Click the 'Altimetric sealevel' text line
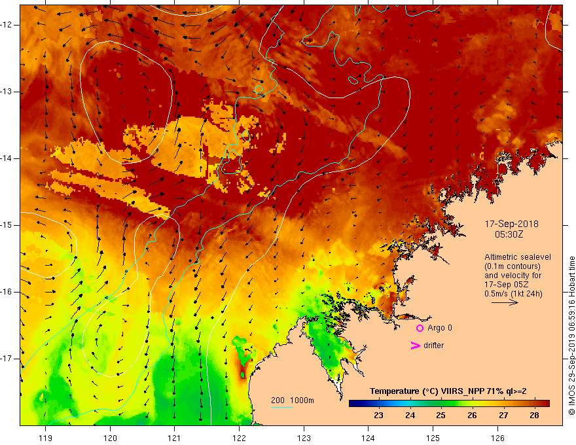 [518, 257]
